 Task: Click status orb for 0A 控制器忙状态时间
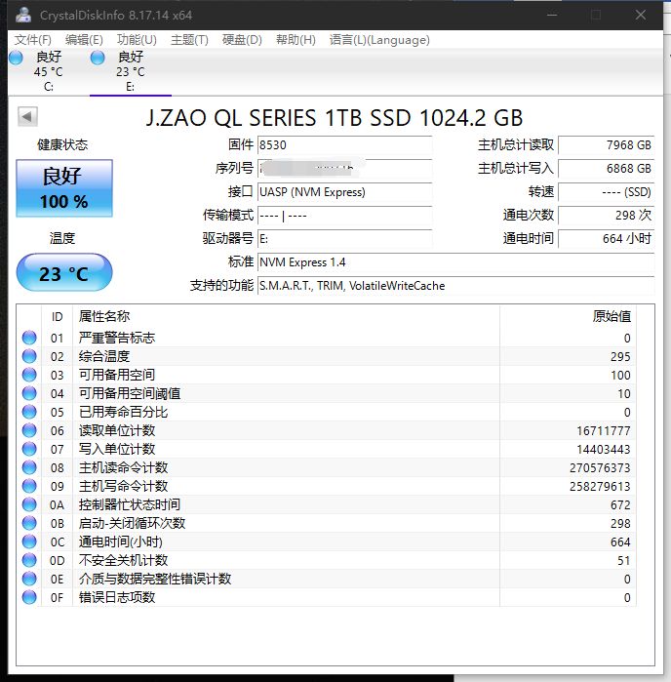pos(29,504)
